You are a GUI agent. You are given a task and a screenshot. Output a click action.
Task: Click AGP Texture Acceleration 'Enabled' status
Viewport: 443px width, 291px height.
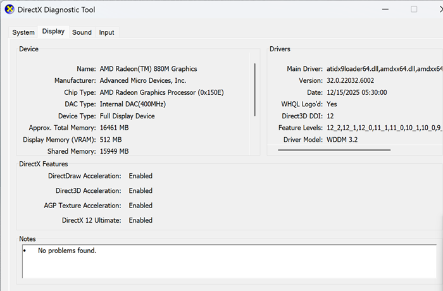click(140, 206)
